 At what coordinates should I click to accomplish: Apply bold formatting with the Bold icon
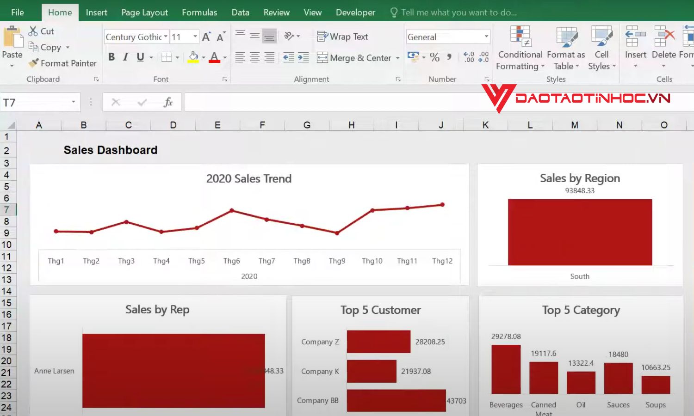click(x=111, y=57)
